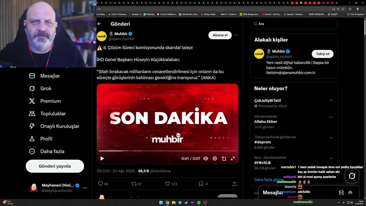
Task: Mute the video volume icon
Action: (206, 159)
